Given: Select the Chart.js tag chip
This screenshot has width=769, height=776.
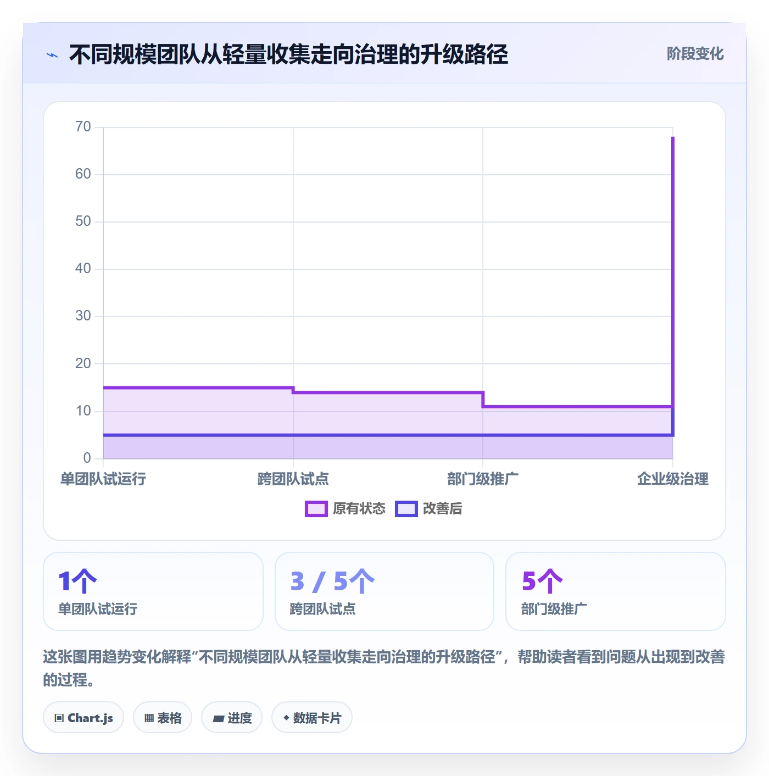Looking at the screenshot, I should pos(83,718).
